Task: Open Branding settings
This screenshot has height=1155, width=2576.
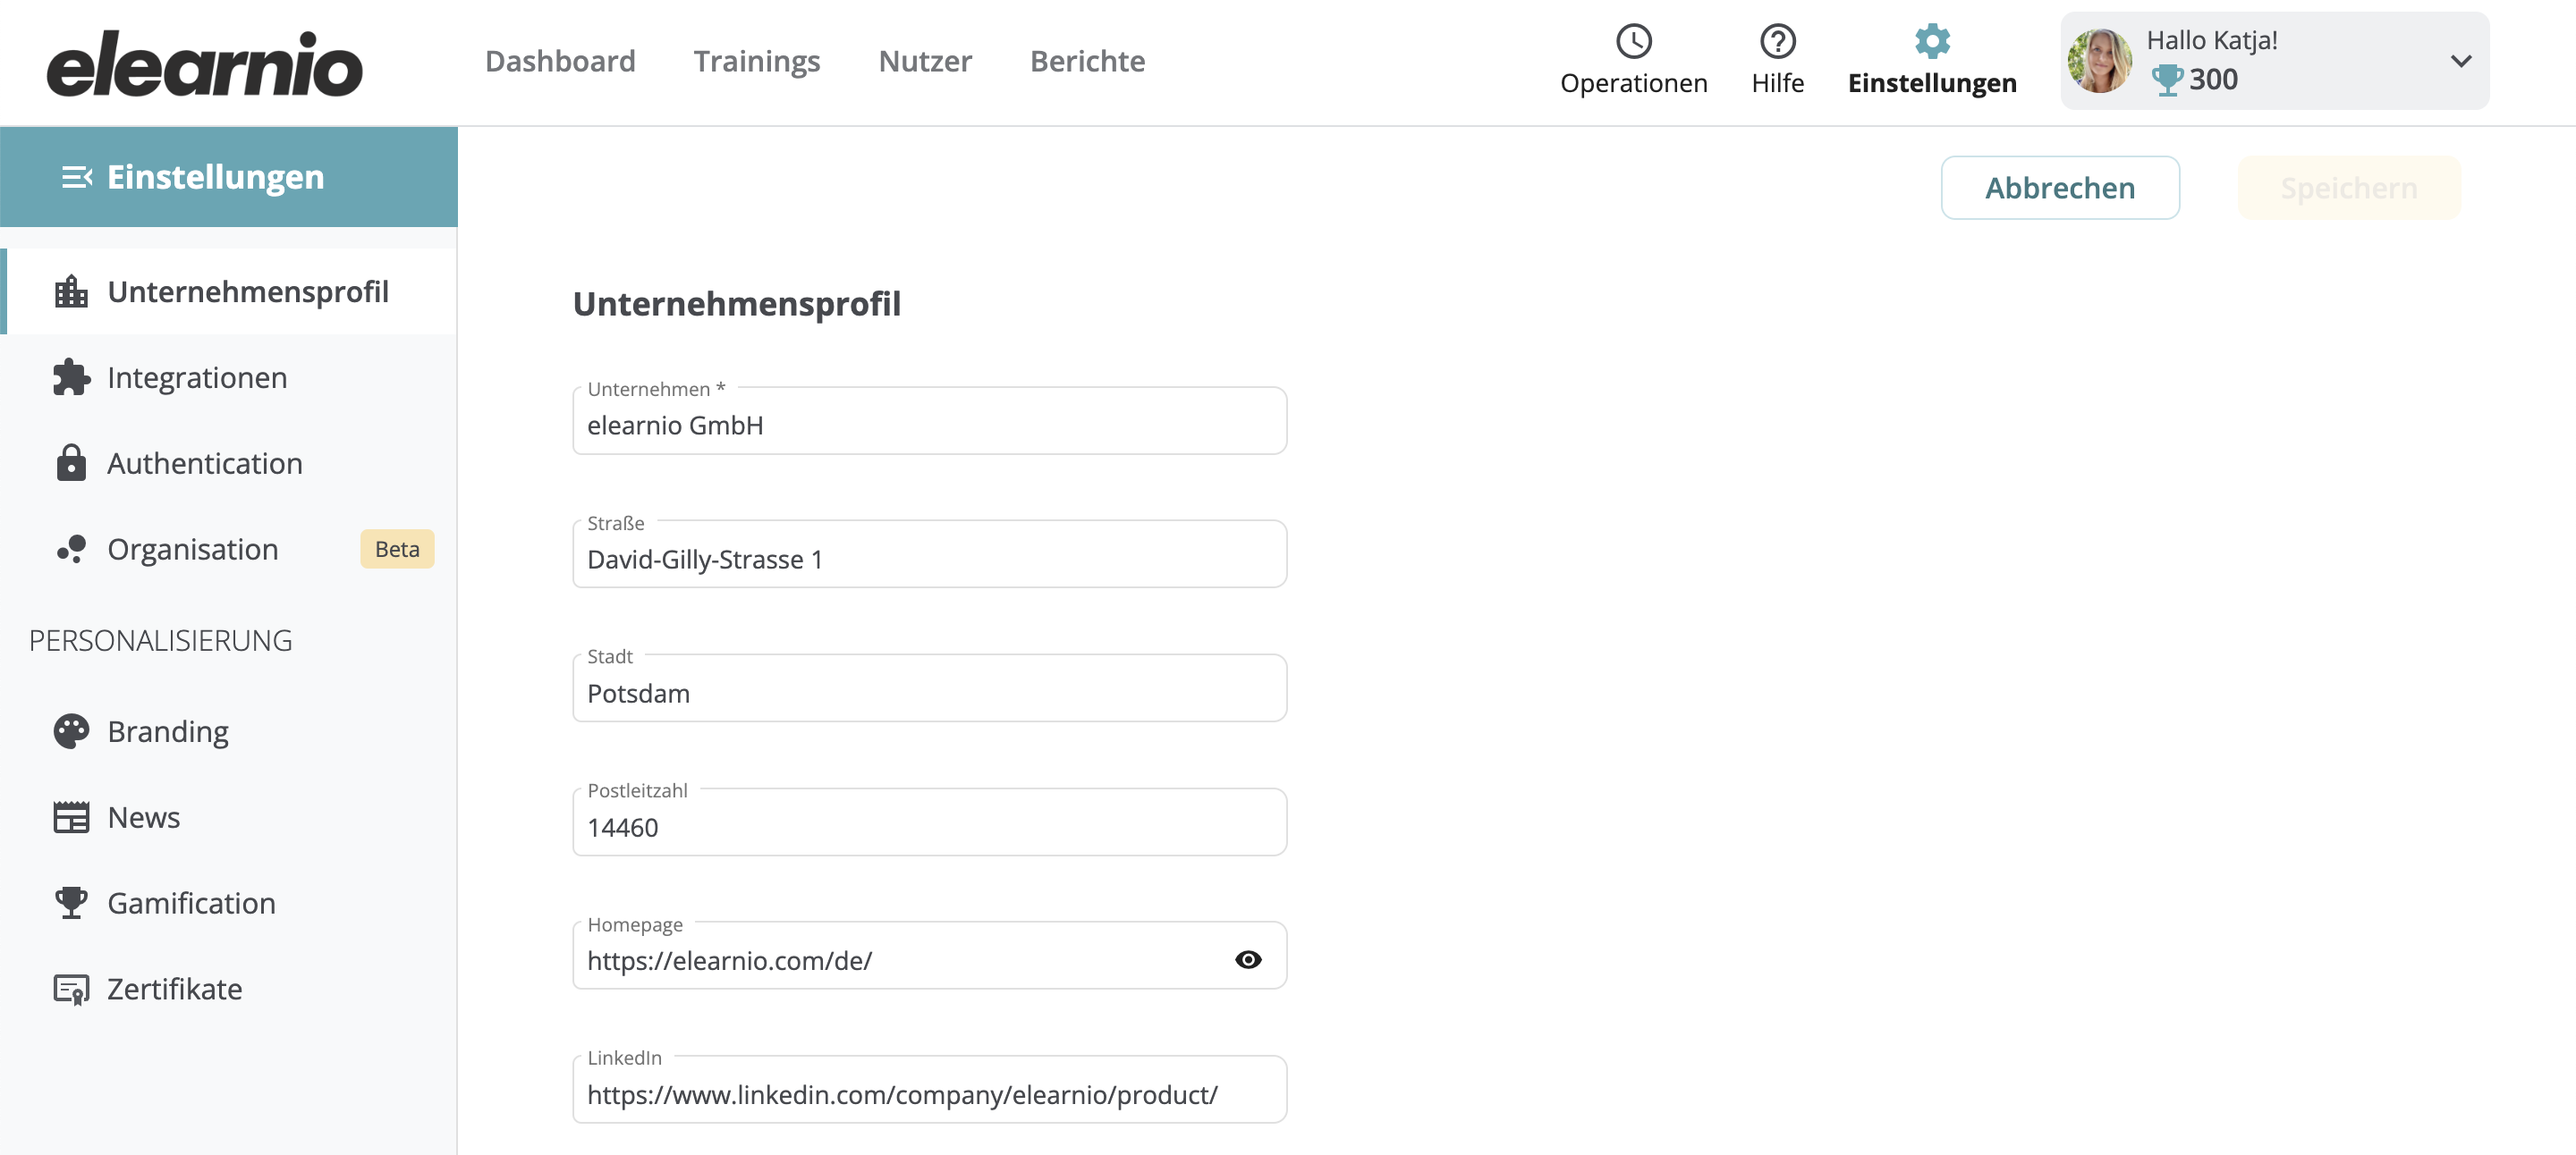Action: [x=229, y=731]
